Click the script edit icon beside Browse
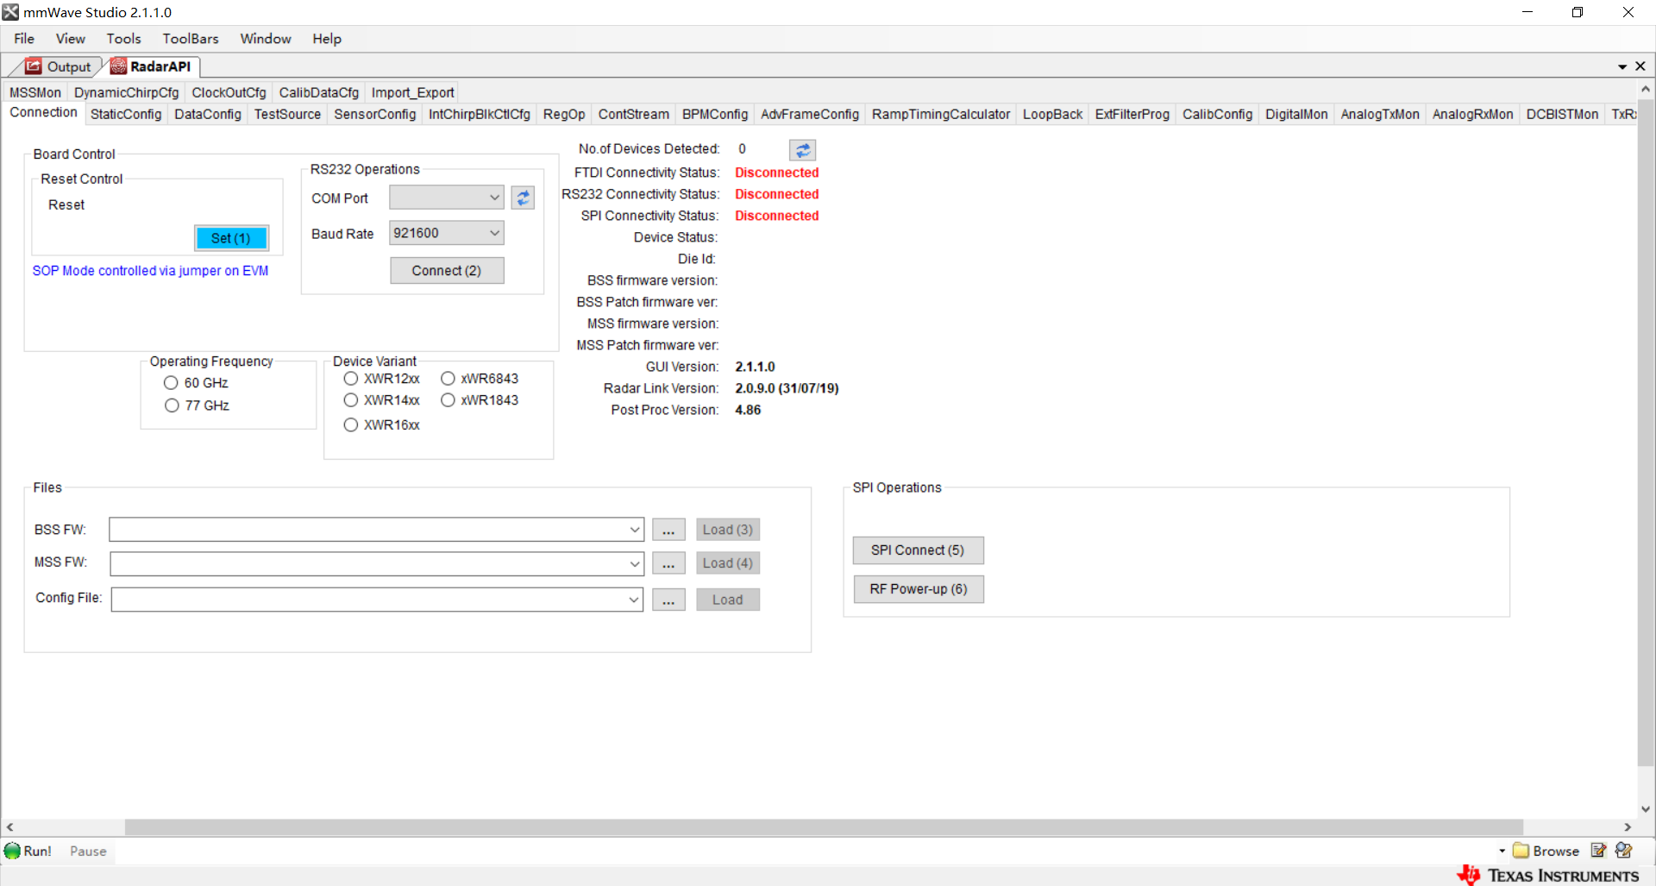1656x886 pixels. pyautogui.click(x=1598, y=851)
